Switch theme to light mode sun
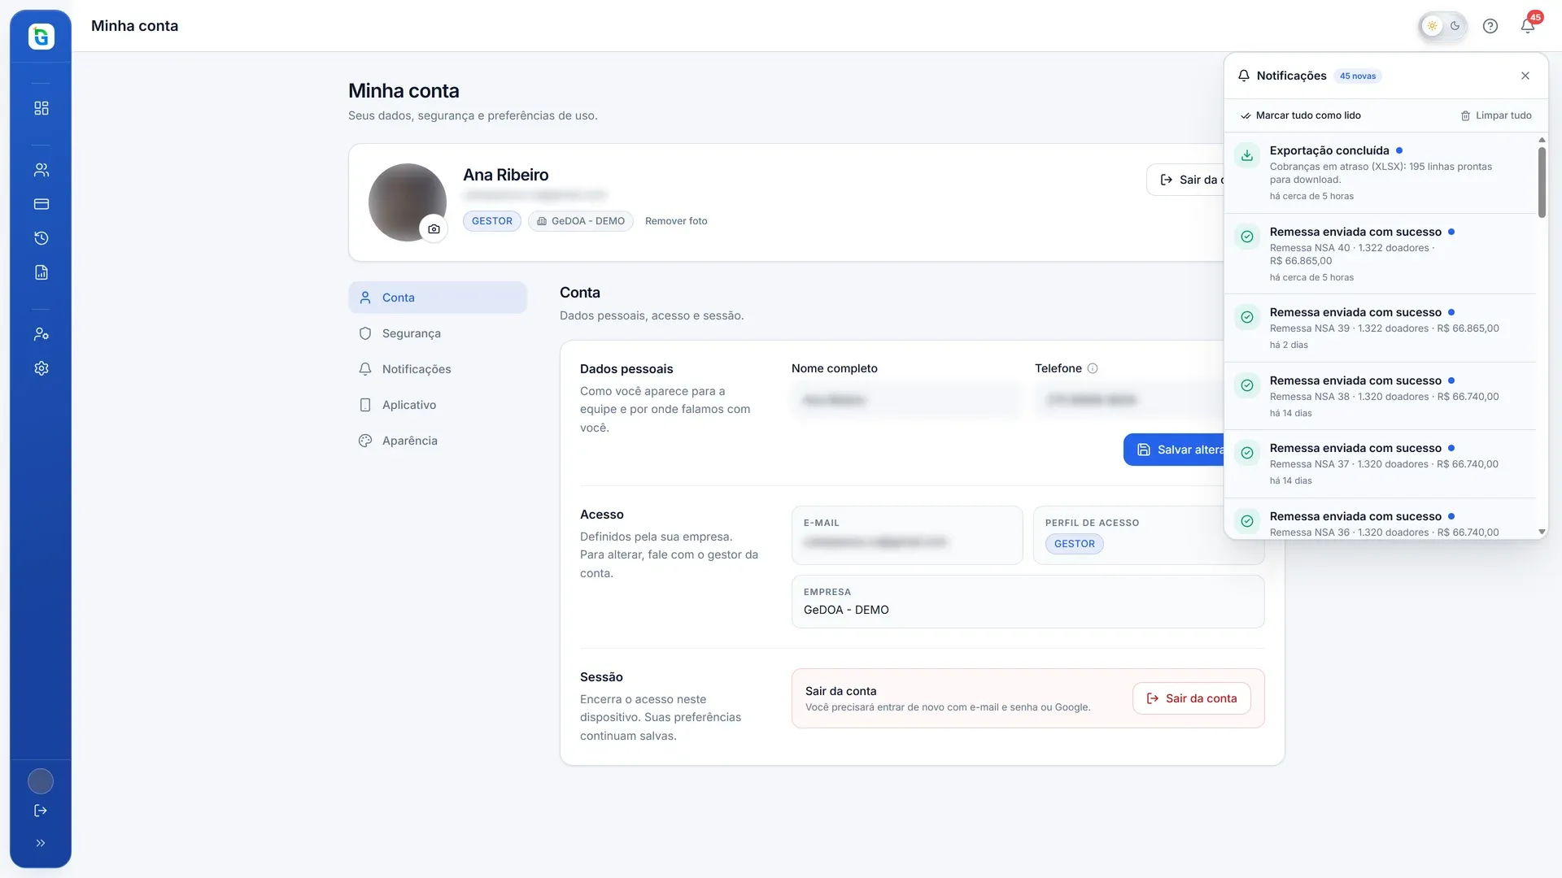 [1433, 26]
